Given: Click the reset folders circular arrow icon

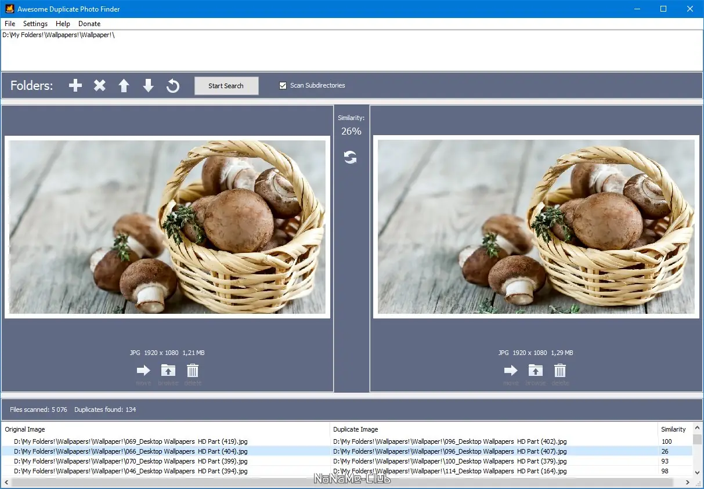Looking at the screenshot, I should coord(172,86).
